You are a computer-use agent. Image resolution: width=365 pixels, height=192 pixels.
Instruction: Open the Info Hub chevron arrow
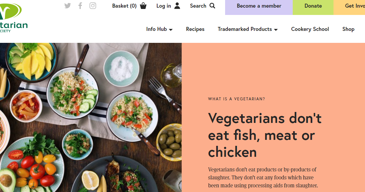click(x=171, y=30)
